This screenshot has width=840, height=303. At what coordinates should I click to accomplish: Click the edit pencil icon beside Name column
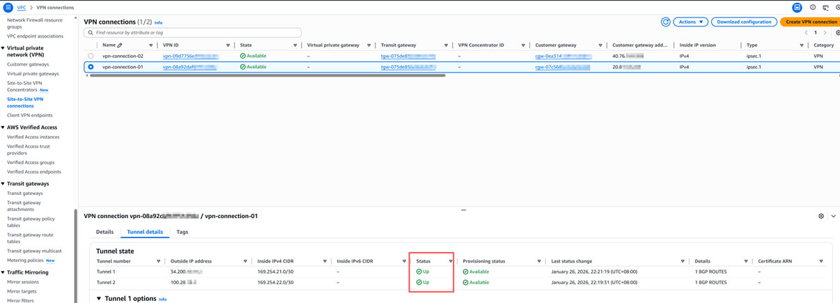coord(120,45)
